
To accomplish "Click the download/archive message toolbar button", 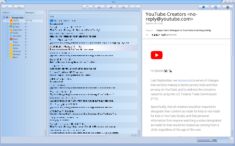I will point(135,7).
